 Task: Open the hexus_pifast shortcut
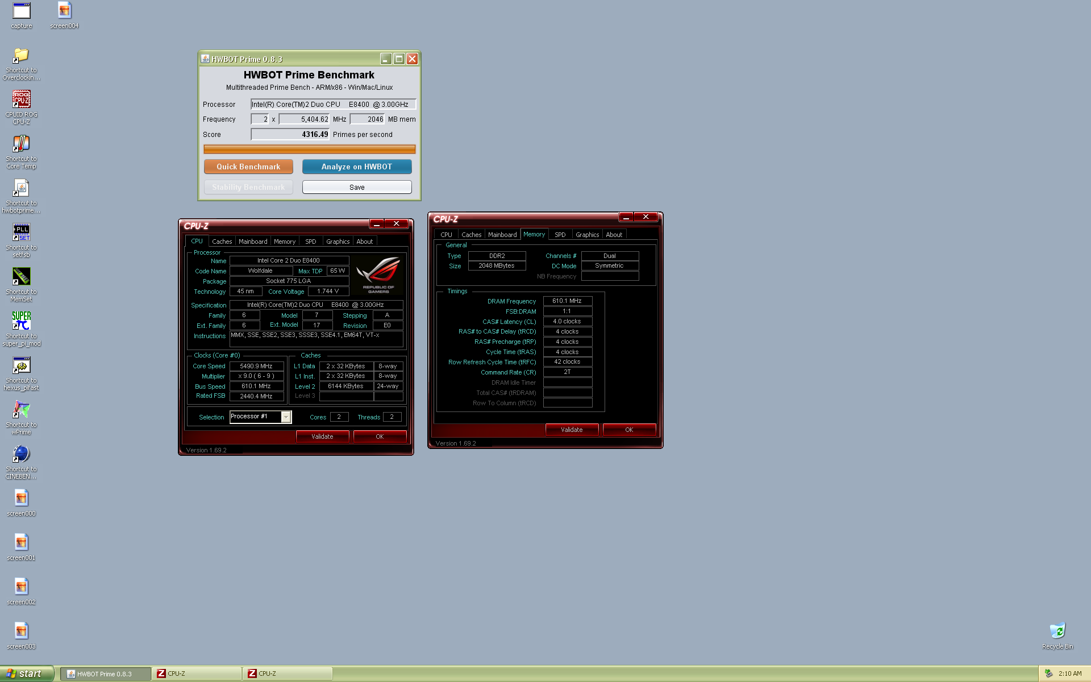point(22,374)
